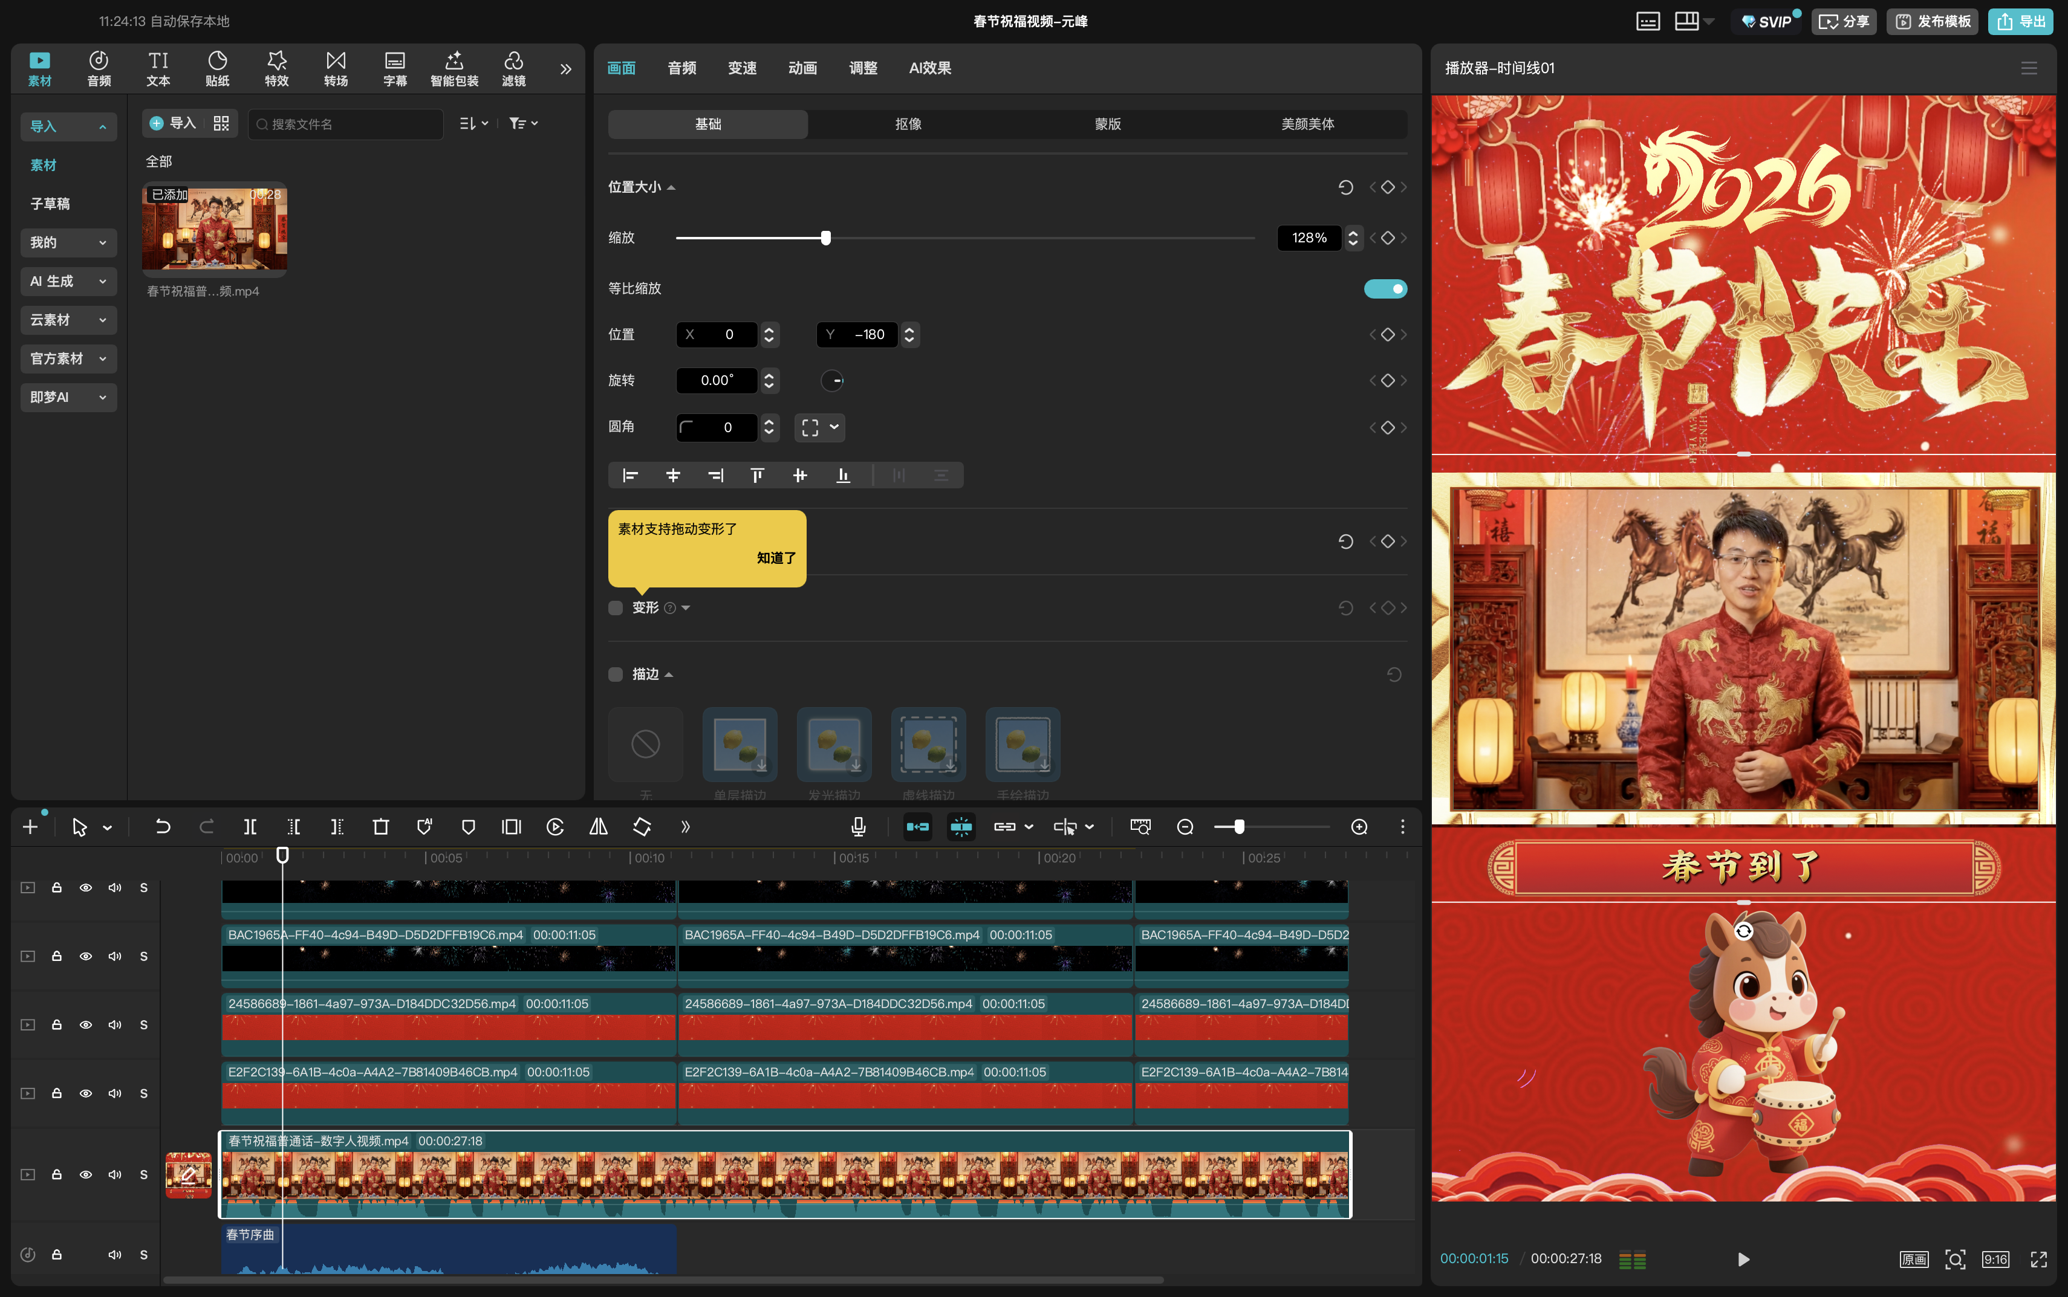Switch to the 音频 properties tab
Viewport: 2068px width, 1297px height.
click(x=682, y=68)
